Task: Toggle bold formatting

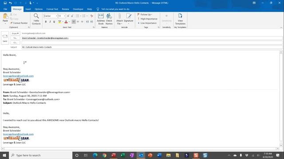Action: click(x=46, y=22)
